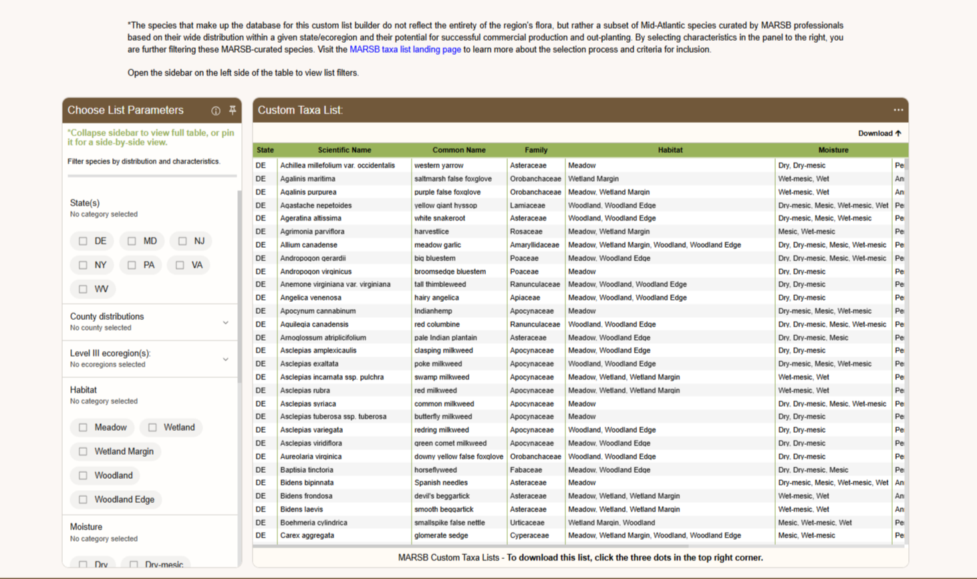The image size is (977, 579).
Task: Enable the Woodland Edge habitat checkbox
Action: [83, 500]
